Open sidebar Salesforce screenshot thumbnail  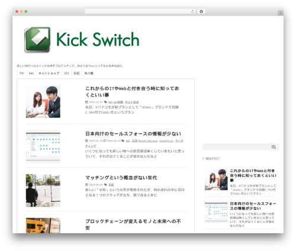point(216,212)
